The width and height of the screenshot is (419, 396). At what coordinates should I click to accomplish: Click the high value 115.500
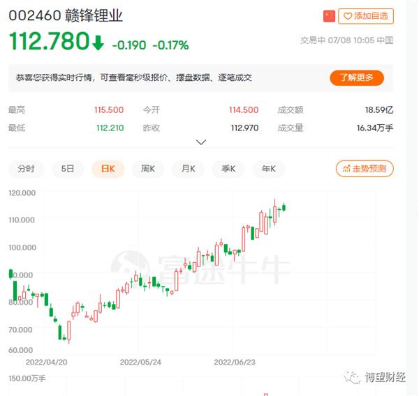click(109, 110)
